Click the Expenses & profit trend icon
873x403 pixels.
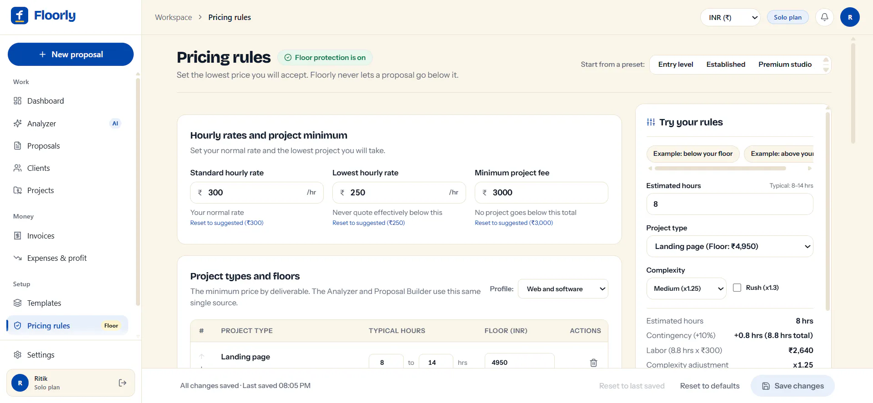(x=18, y=258)
